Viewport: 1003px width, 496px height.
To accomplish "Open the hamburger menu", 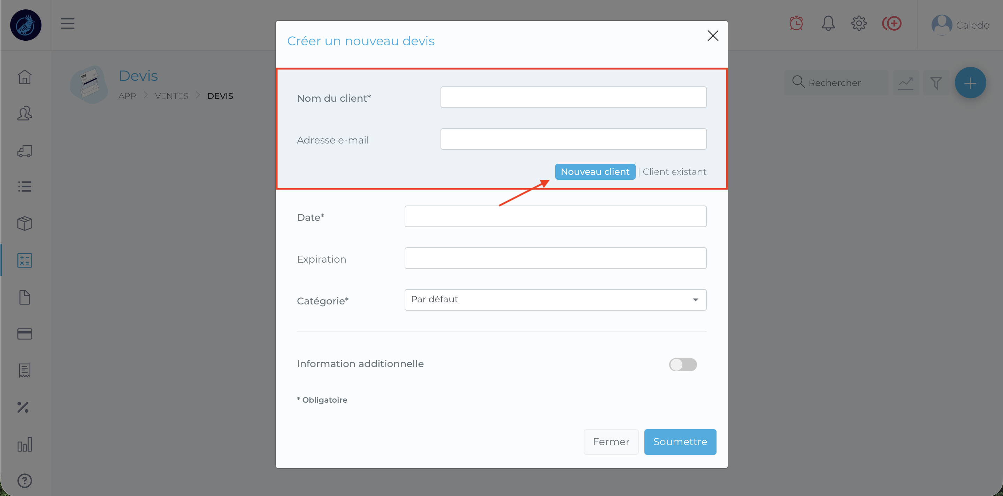I will pos(67,24).
